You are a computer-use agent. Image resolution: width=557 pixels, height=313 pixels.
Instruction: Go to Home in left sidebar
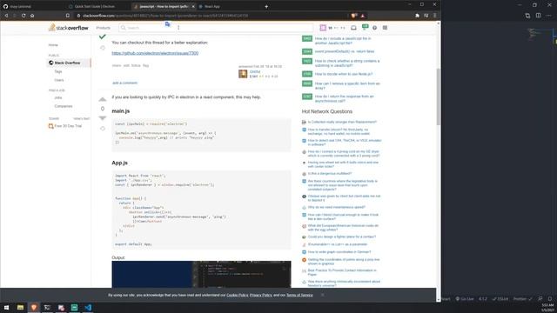click(x=53, y=45)
